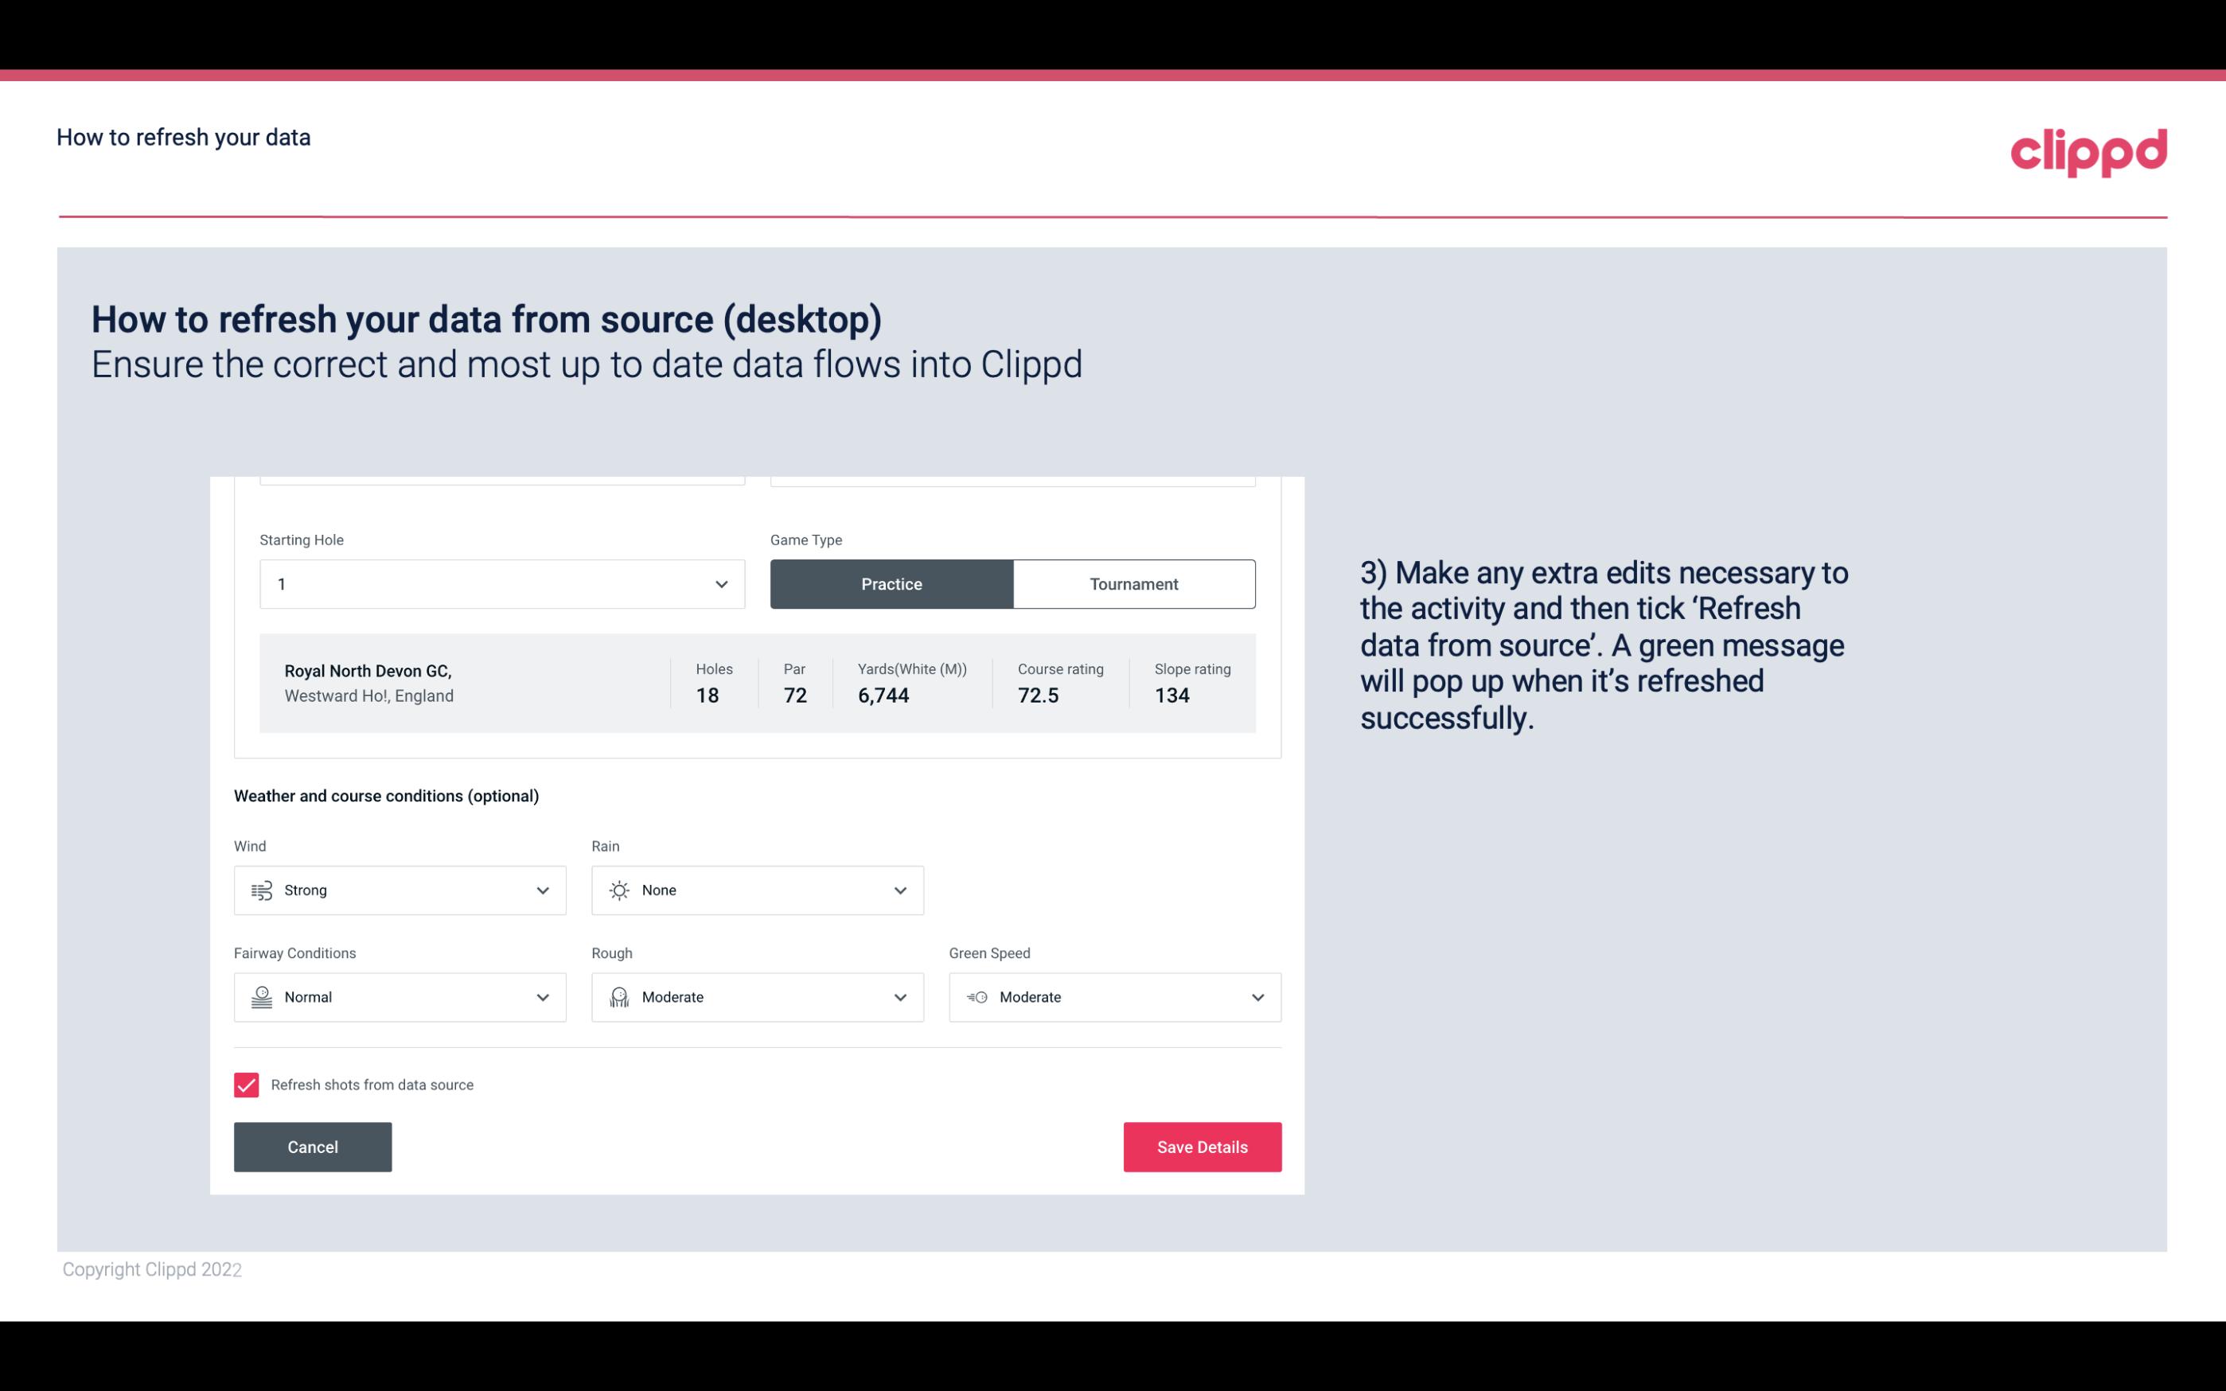Click the fairway conditions icon
Image resolution: width=2226 pixels, height=1391 pixels.
coord(261,997)
